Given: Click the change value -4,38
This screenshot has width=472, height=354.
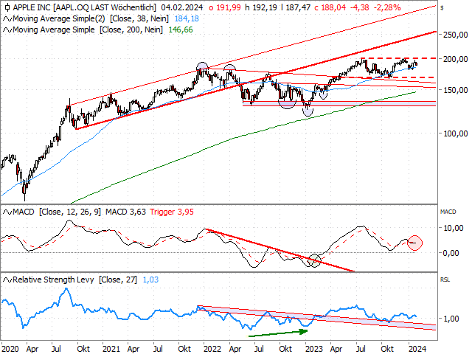Looking at the screenshot, I should [359, 7].
